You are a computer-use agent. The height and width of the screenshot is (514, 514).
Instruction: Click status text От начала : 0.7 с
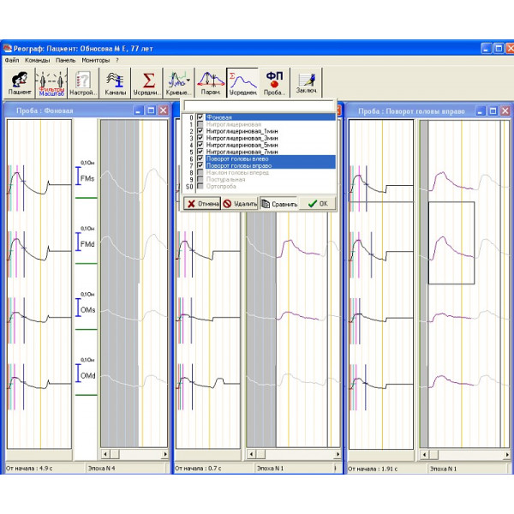(198, 468)
